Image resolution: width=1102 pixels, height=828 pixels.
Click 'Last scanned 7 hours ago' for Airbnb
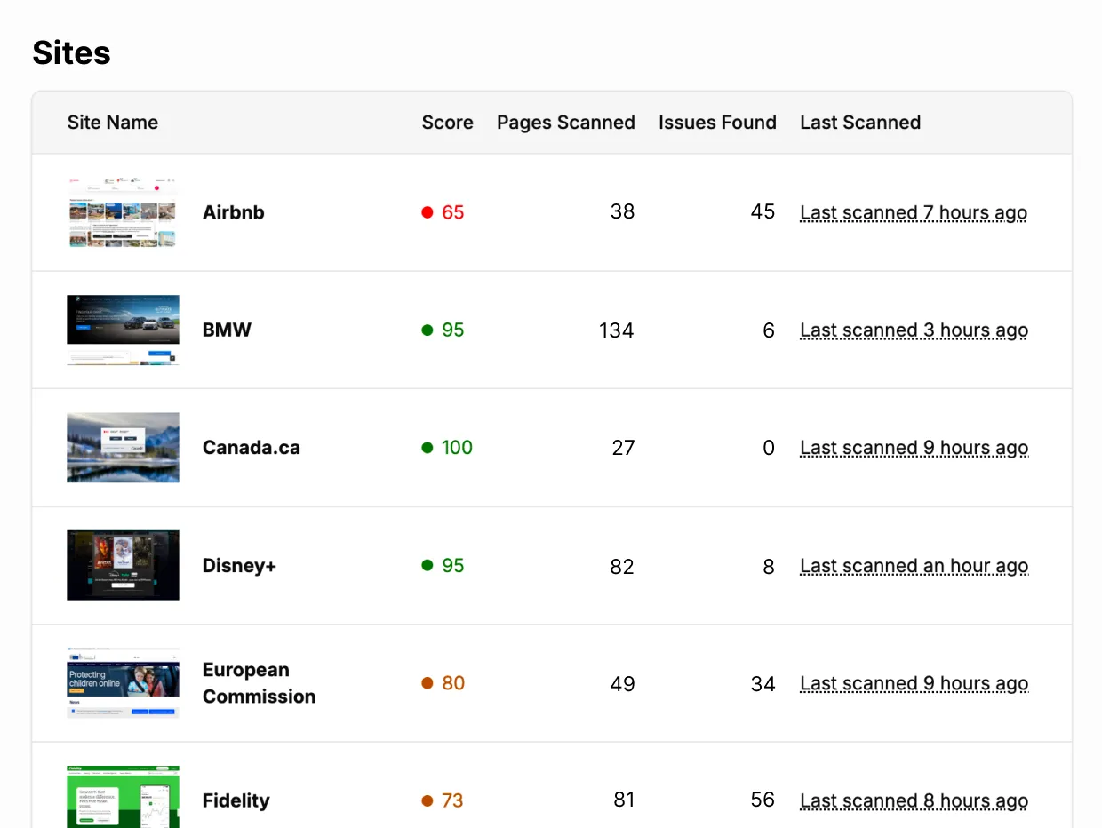pos(914,213)
